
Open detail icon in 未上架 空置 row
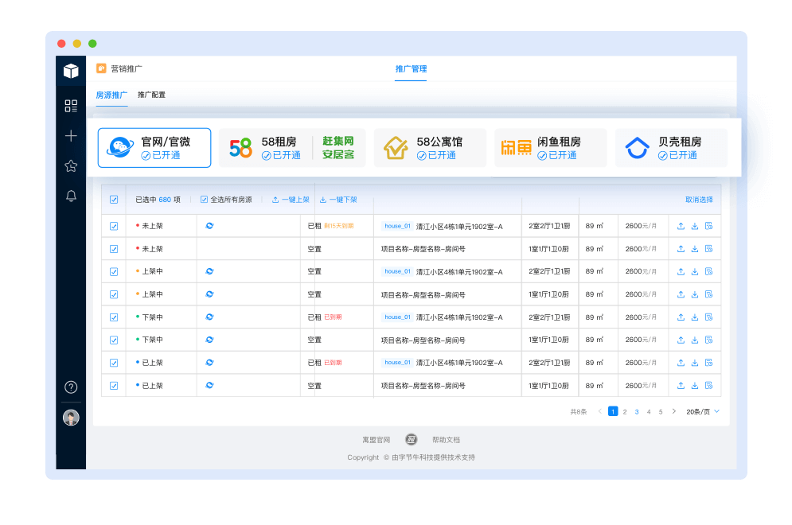(708, 249)
